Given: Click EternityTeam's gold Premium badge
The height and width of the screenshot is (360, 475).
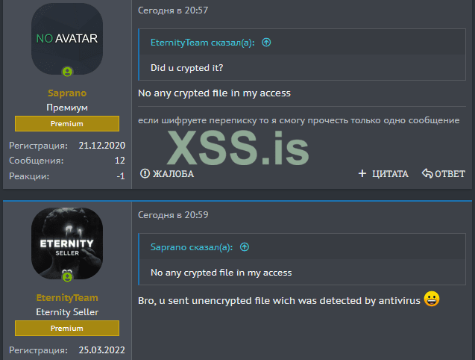Looking at the screenshot, I should click(x=67, y=328).
